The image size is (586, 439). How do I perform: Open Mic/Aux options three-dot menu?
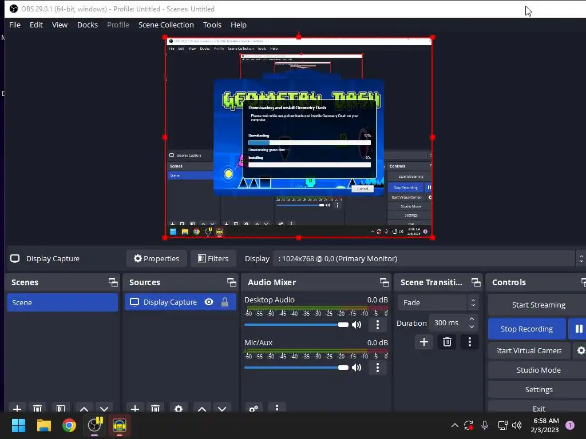pyautogui.click(x=378, y=368)
